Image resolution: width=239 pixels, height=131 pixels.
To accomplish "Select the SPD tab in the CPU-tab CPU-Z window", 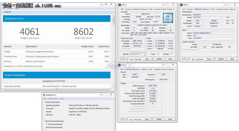I will [151, 9].
